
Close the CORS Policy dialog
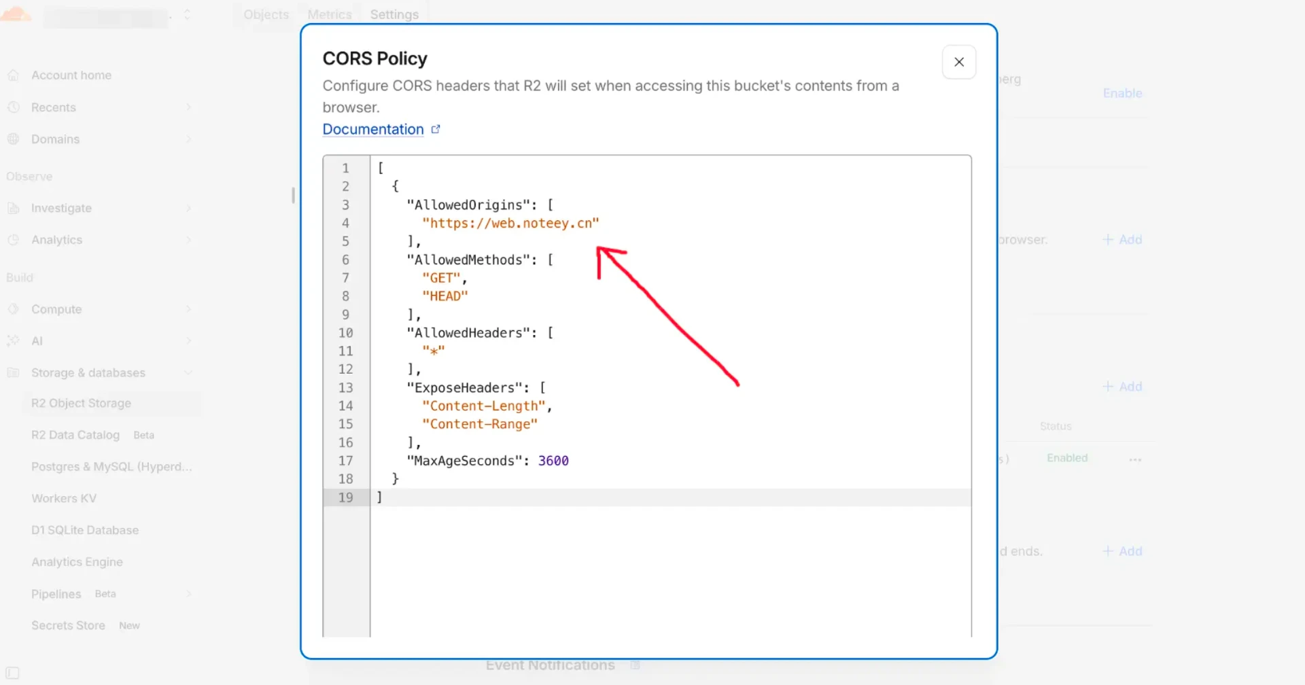tap(959, 62)
